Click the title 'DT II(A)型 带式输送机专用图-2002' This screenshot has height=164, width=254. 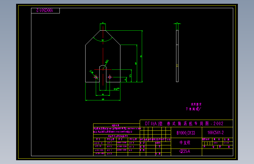[x=184, y=124]
